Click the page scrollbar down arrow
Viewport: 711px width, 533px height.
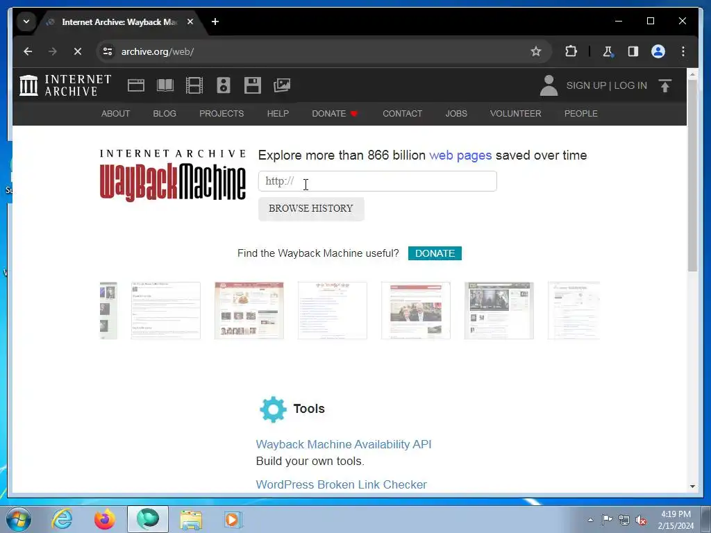(692, 487)
